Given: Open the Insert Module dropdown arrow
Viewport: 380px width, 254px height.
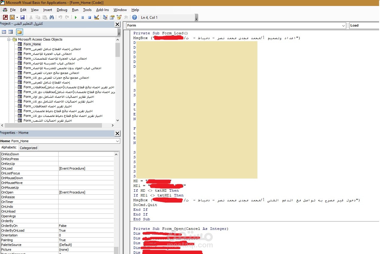Looking at the screenshot, I should tap(17, 17).
